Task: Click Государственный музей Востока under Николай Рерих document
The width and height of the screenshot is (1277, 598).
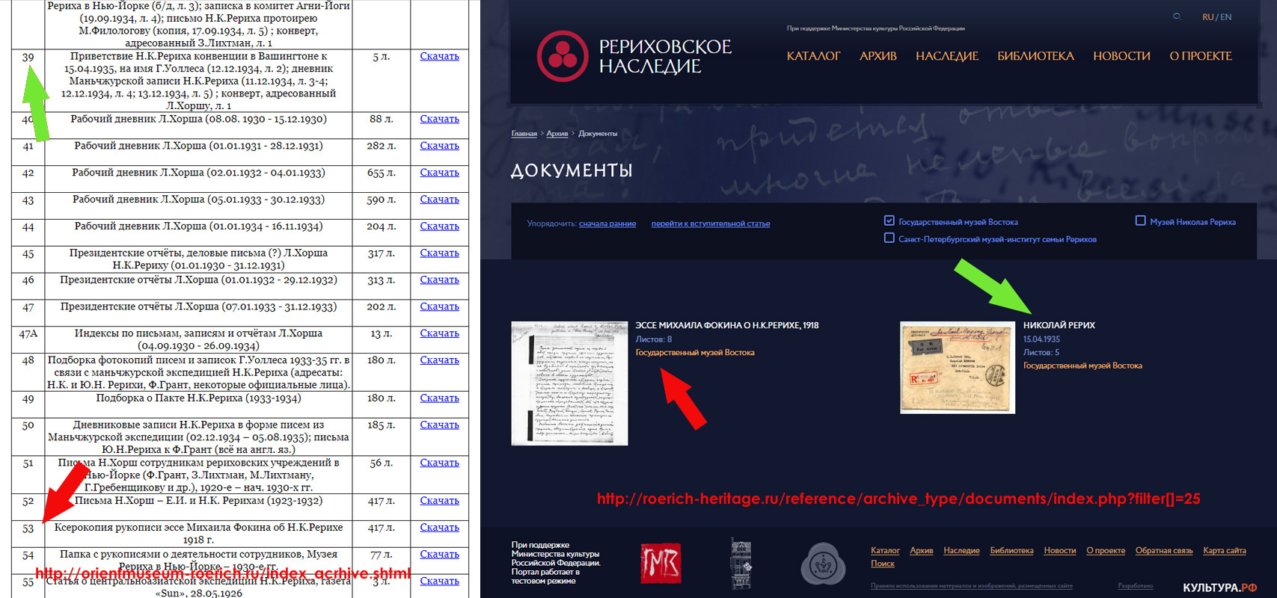Action: click(1082, 366)
